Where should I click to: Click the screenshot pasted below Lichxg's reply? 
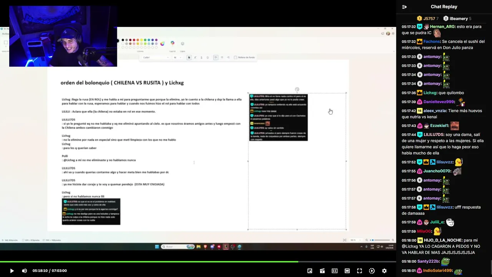coord(91,212)
